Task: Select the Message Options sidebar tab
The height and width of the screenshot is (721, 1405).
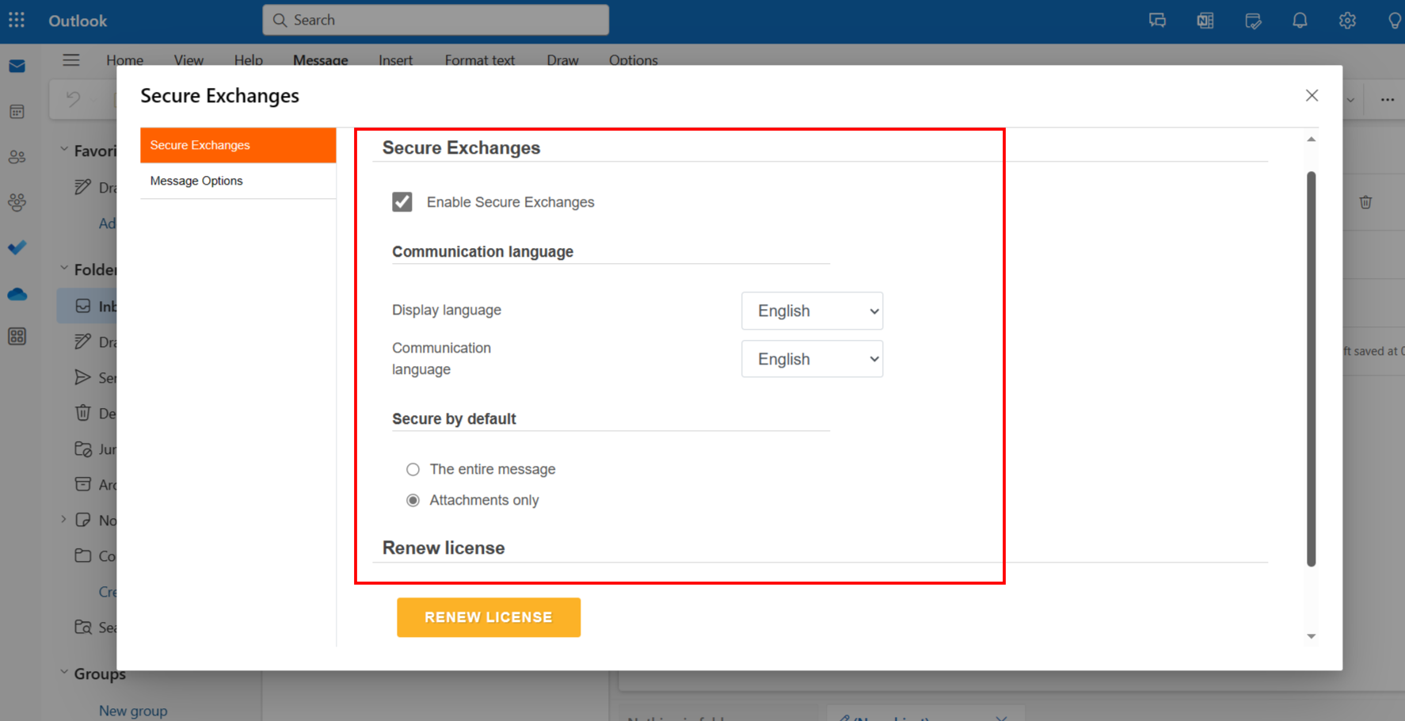Action: pos(238,181)
